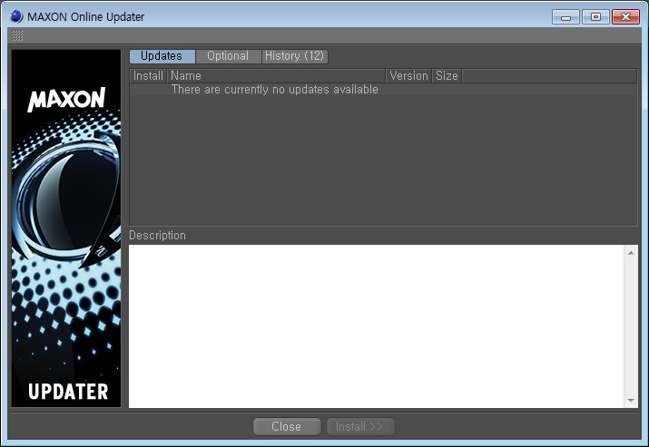Close the window with the red X
Image resolution: width=649 pixels, height=447 pixels.
625,17
